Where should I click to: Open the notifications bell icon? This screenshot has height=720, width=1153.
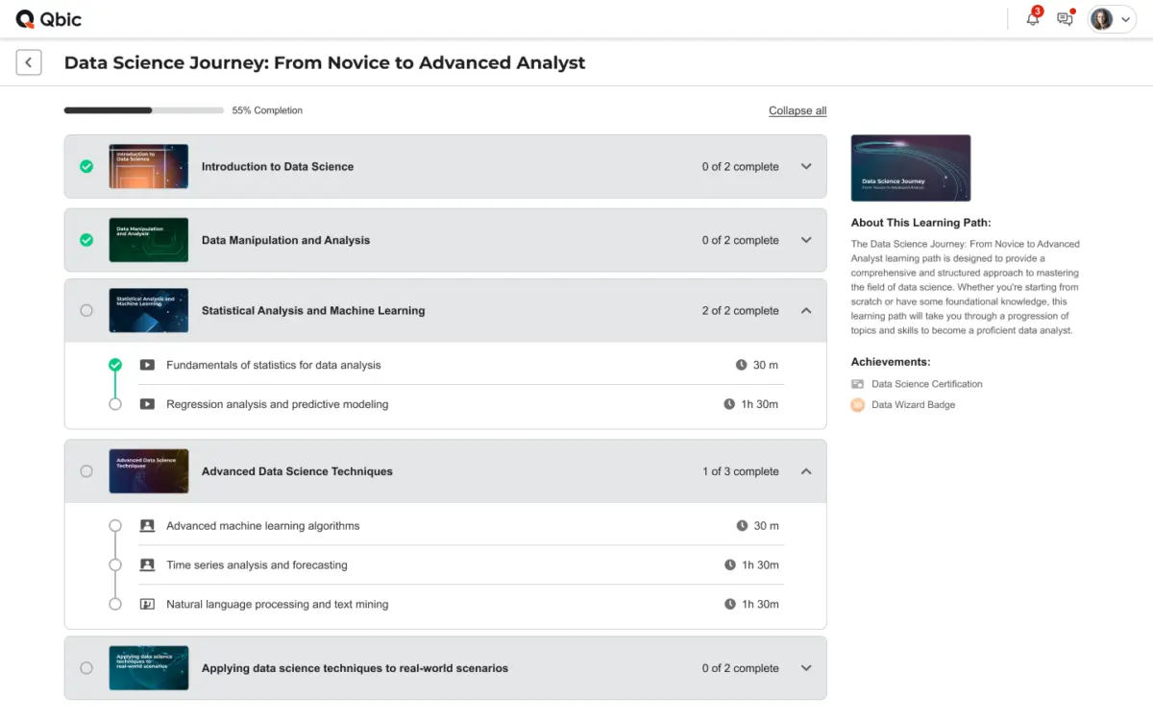tap(1033, 19)
